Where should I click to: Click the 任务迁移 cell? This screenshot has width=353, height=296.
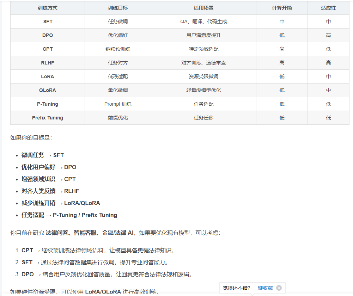click(203, 118)
